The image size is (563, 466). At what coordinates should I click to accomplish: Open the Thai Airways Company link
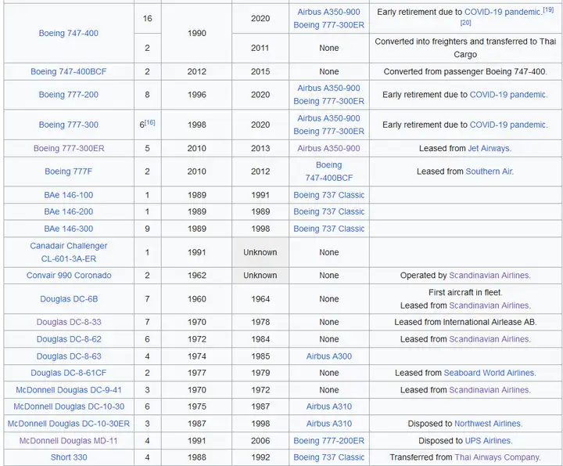(x=497, y=457)
